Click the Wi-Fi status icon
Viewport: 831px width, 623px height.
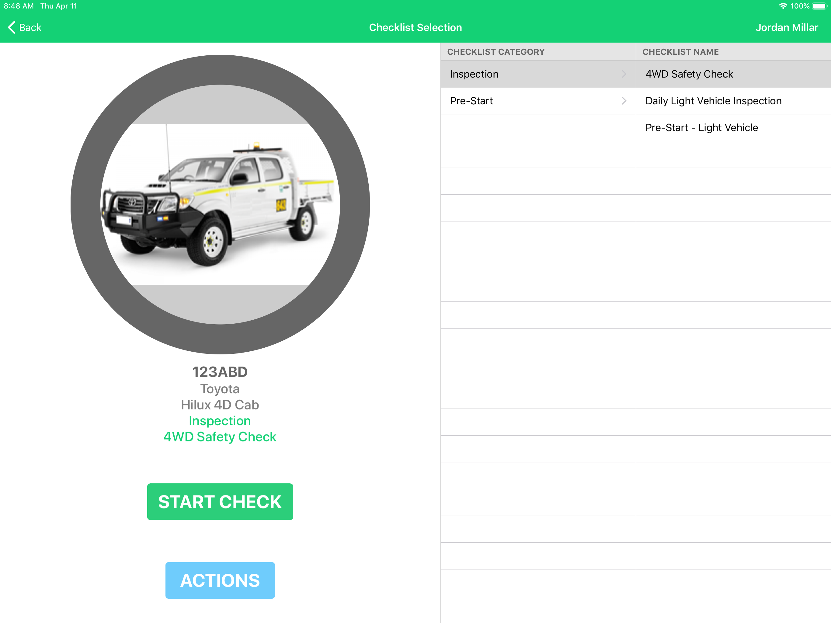point(783,6)
